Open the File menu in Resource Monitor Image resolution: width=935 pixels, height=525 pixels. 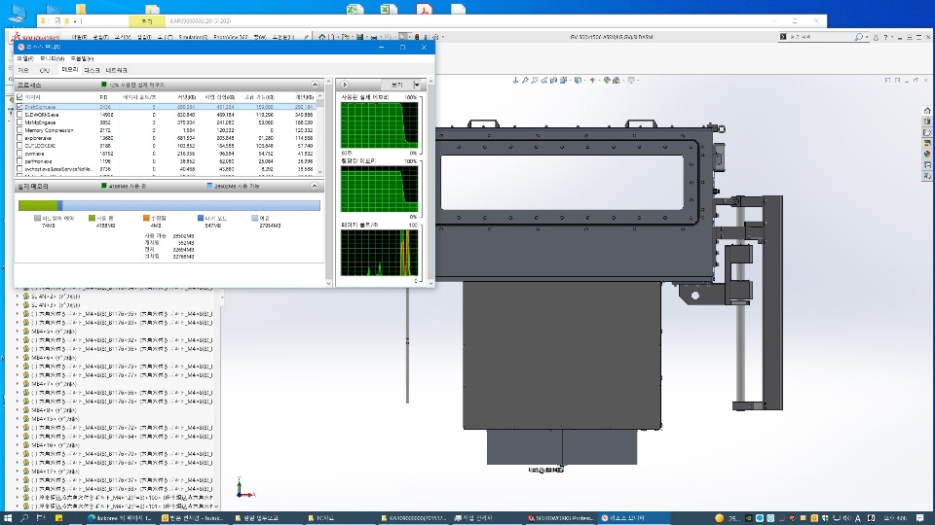click(24, 58)
